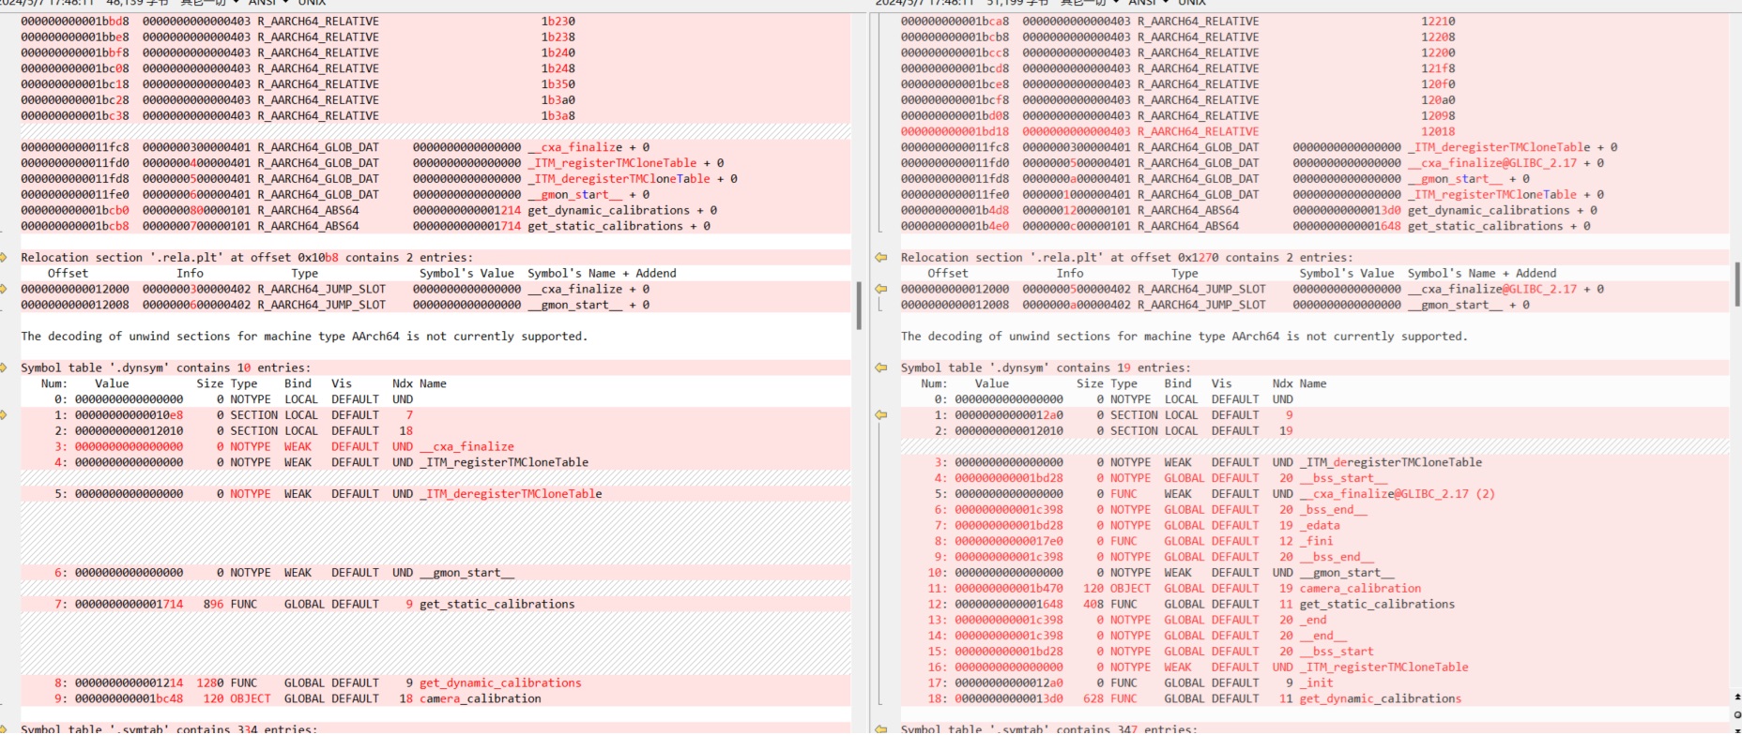Click copy-to-left arrow beside right '.symtab' header
The width and height of the screenshot is (1742, 750).
880,728
